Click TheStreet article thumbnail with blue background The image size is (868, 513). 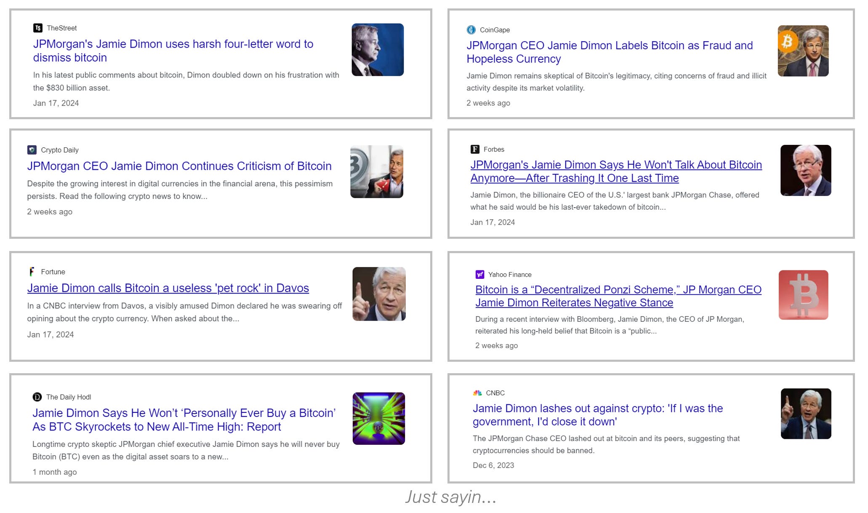point(378,50)
